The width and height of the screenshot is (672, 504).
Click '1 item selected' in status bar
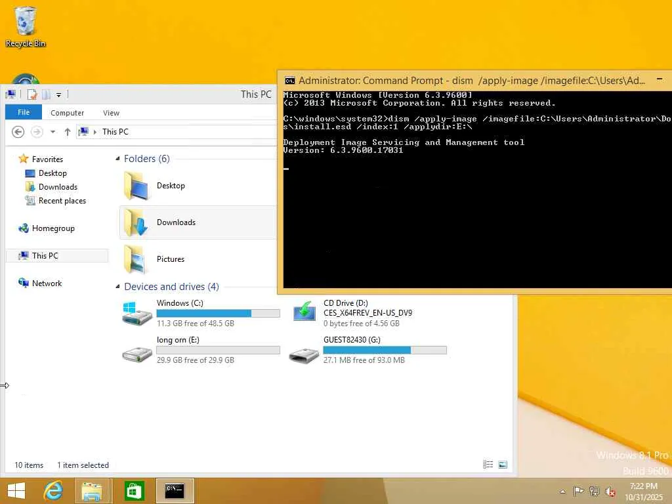pos(83,465)
